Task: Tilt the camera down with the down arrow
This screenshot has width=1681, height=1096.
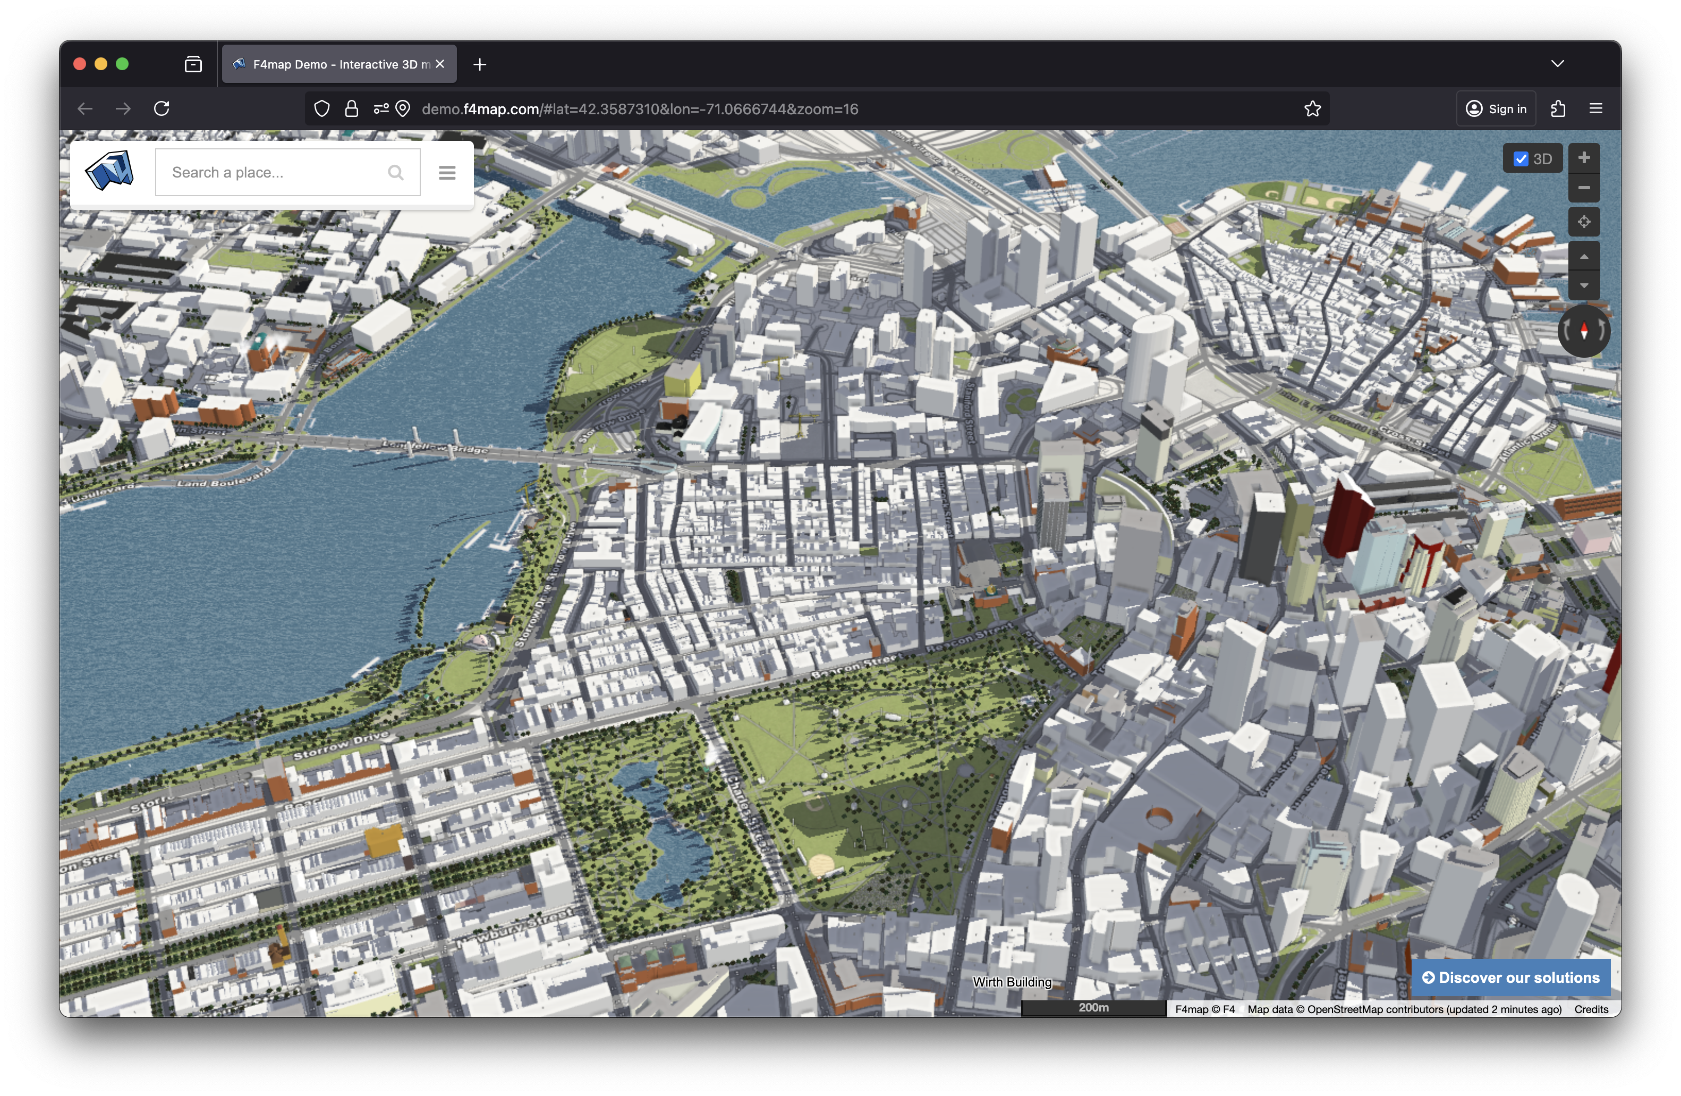Action: 1584,285
